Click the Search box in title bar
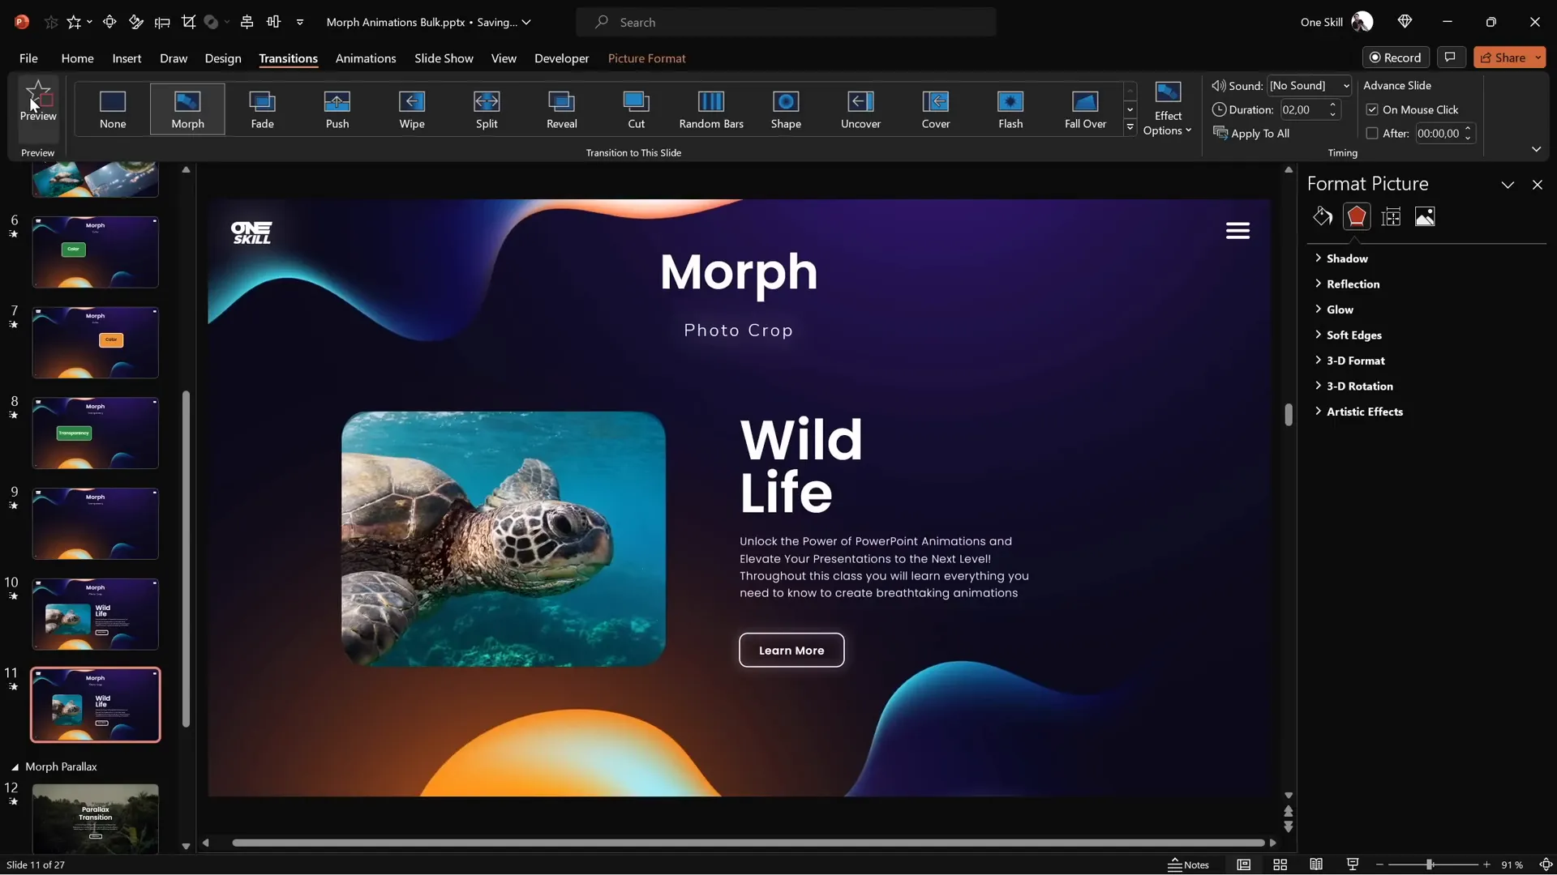Viewport: 1557px width, 875px height. pos(786,22)
